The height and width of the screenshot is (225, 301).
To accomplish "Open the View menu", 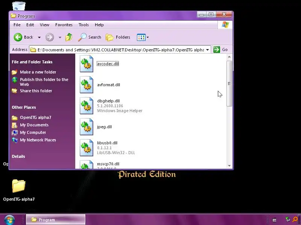I will point(44,25).
